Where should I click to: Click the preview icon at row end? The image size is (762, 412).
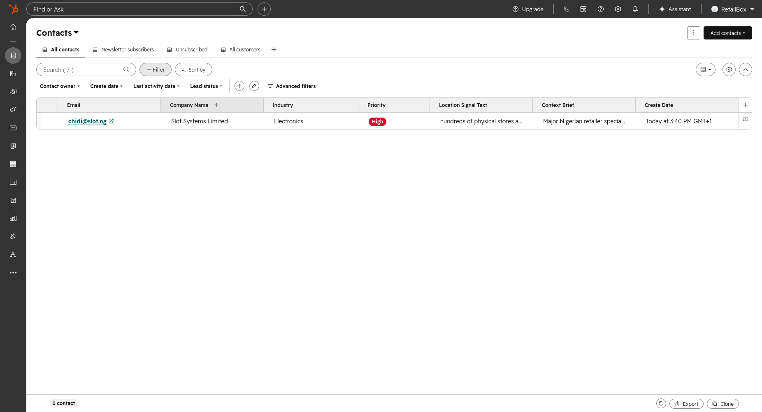[746, 120]
